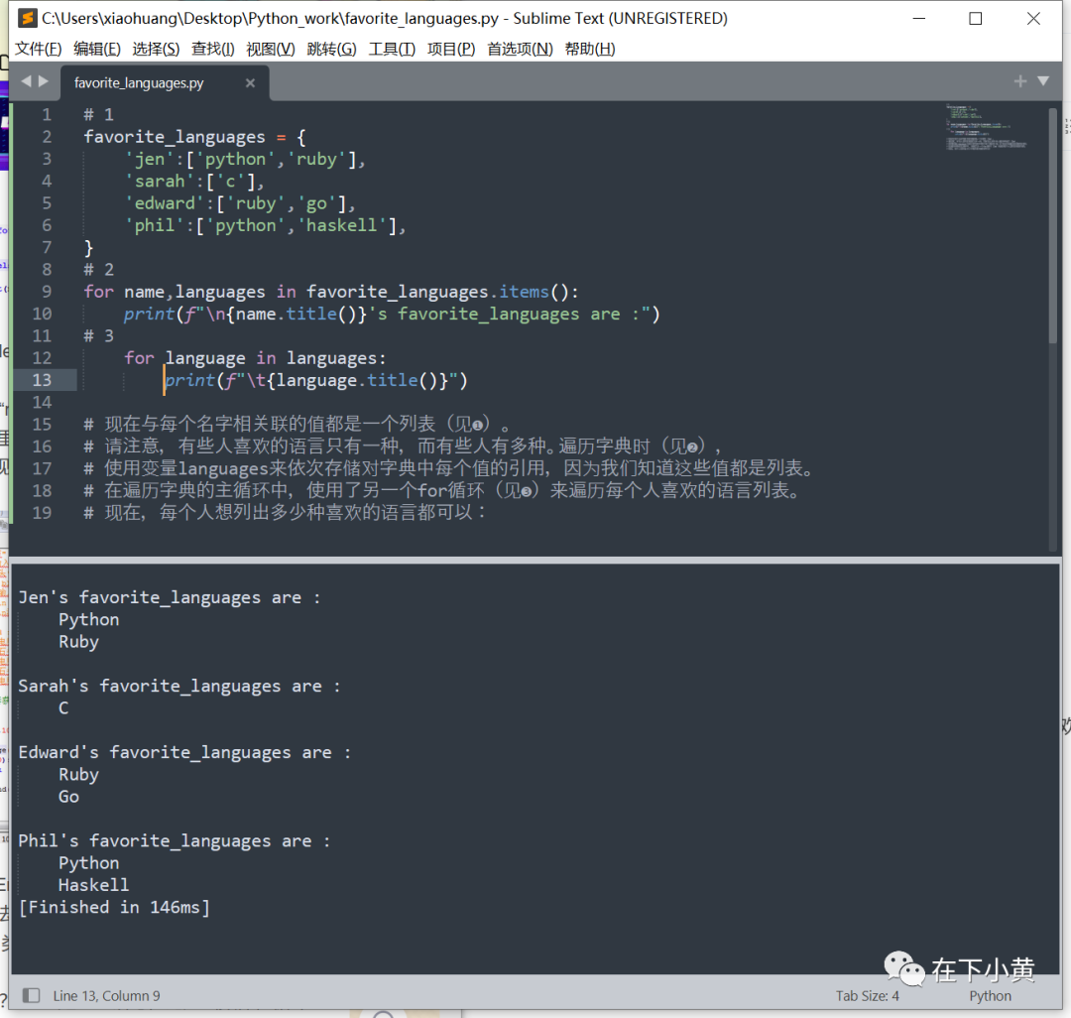Open the 视图(V) menu
Image resolution: width=1071 pixels, height=1018 pixels.
click(x=271, y=50)
